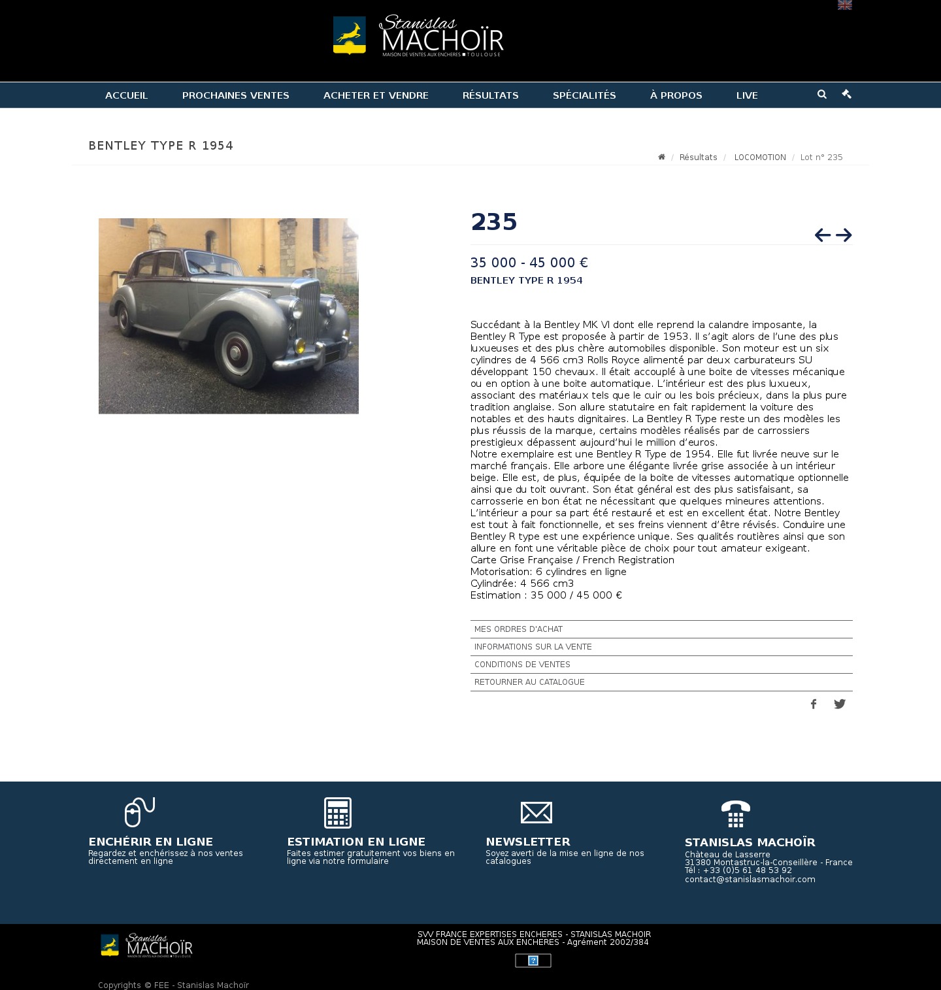Open the Spécialités menu

[584, 95]
